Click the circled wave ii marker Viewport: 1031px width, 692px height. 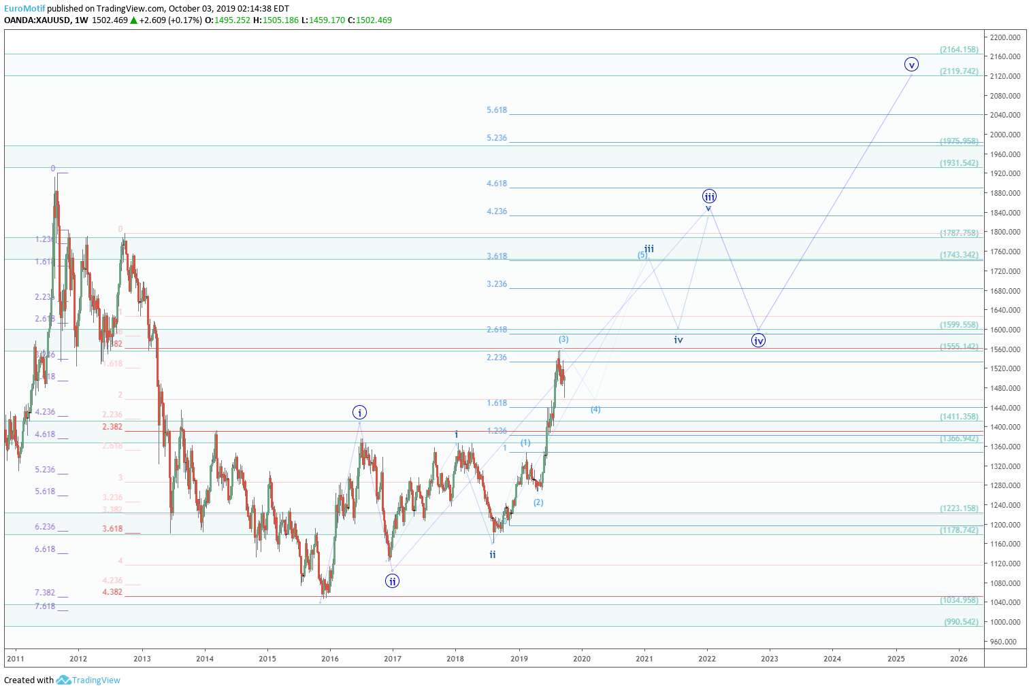click(392, 581)
